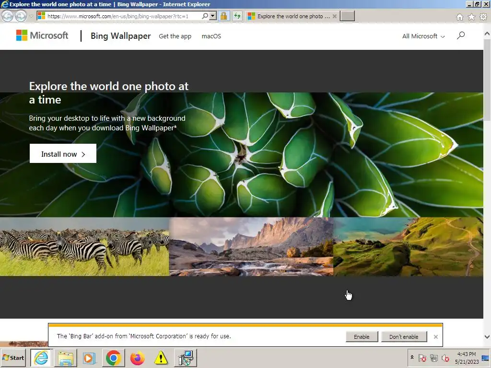Open the 'macOS' nav item
The image size is (491, 368).
point(211,36)
